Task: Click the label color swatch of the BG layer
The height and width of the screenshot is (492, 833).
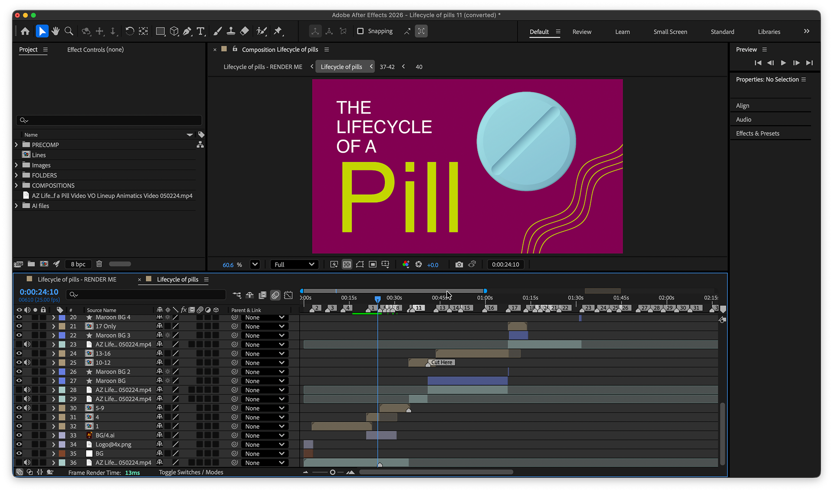Action: click(62, 453)
